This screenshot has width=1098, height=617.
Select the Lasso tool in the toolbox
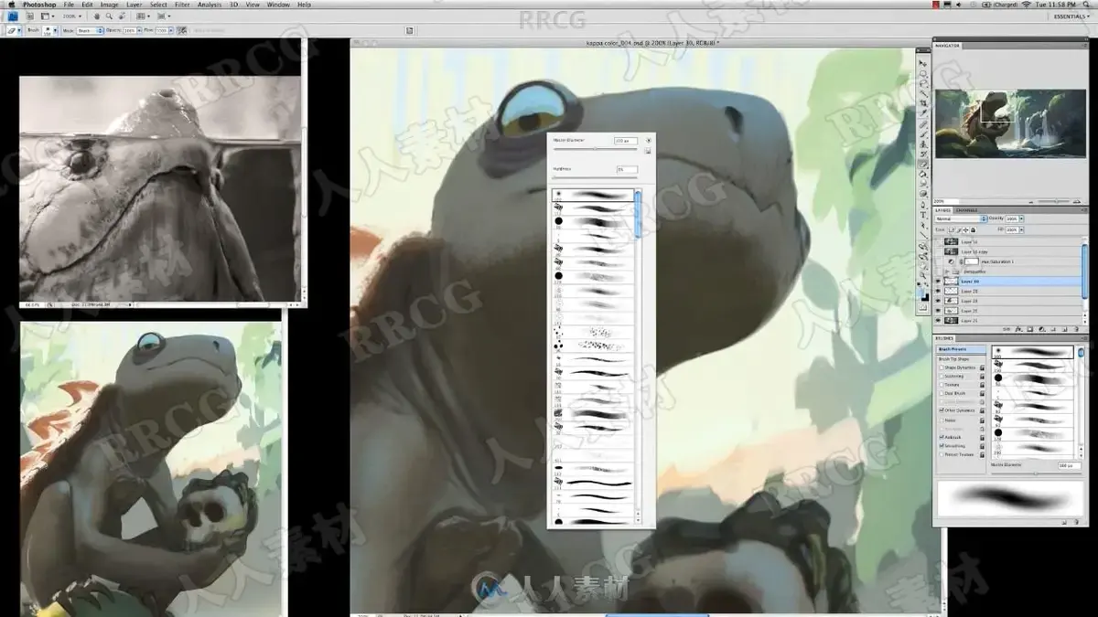(923, 83)
